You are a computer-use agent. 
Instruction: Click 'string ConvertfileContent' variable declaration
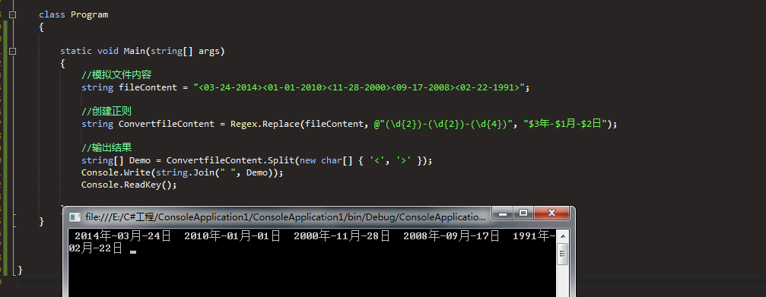coord(148,124)
